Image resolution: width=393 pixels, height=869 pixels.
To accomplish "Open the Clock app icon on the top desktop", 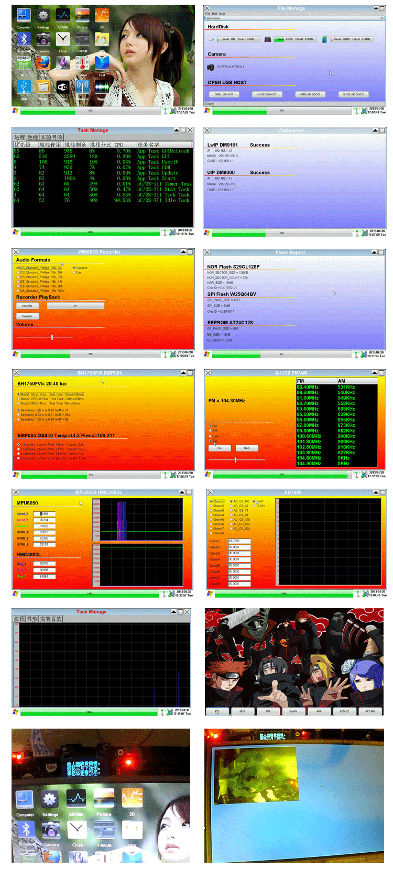I will 63,39.
